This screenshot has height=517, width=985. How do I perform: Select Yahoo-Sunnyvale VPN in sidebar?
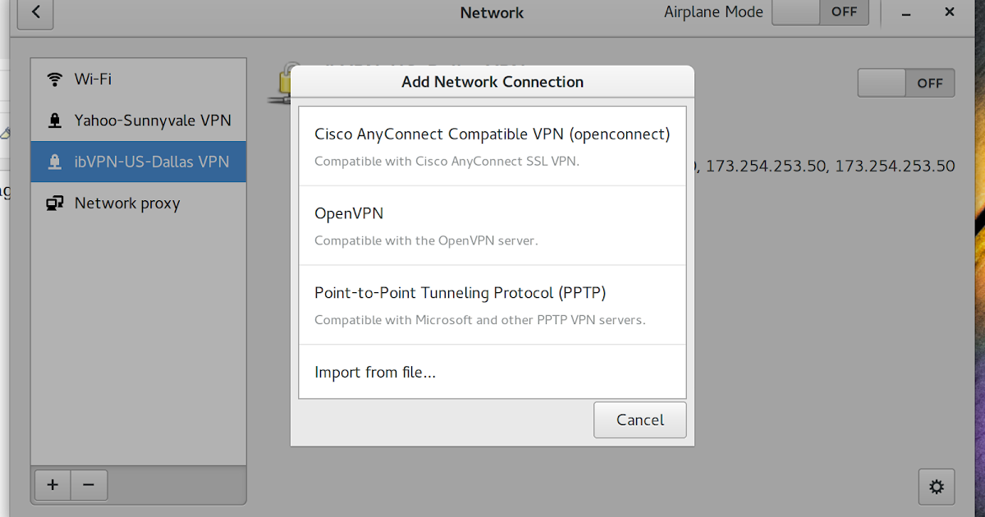click(139, 121)
